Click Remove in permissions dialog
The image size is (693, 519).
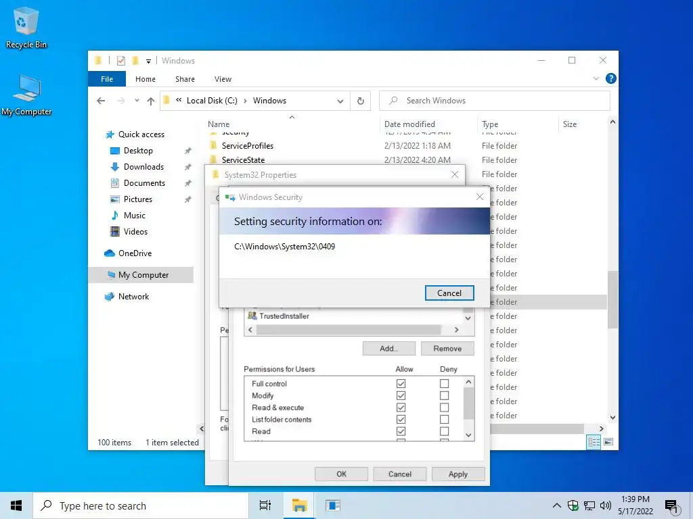(447, 348)
